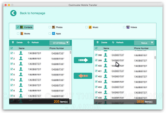This screenshot has height=113, width=166.
Task: Click the Apps store icon
Action: (54, 34)
